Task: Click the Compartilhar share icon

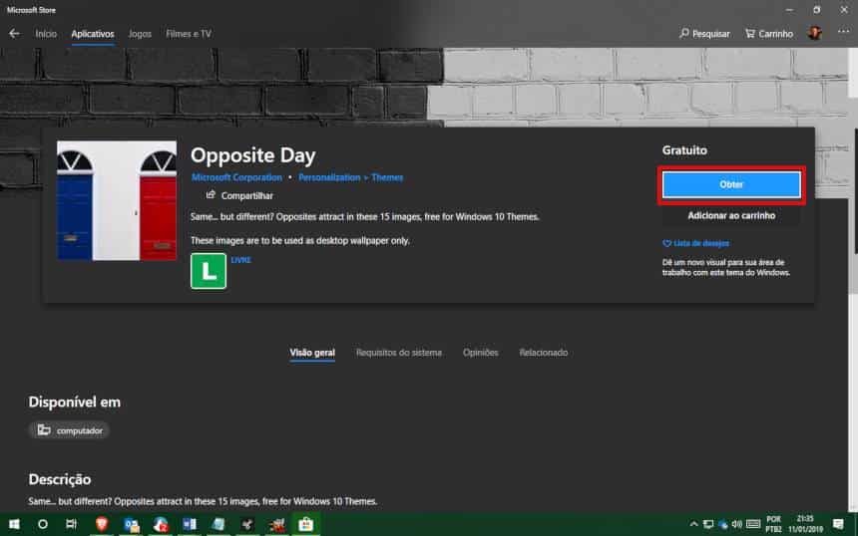Action: [x=211, y=195]
